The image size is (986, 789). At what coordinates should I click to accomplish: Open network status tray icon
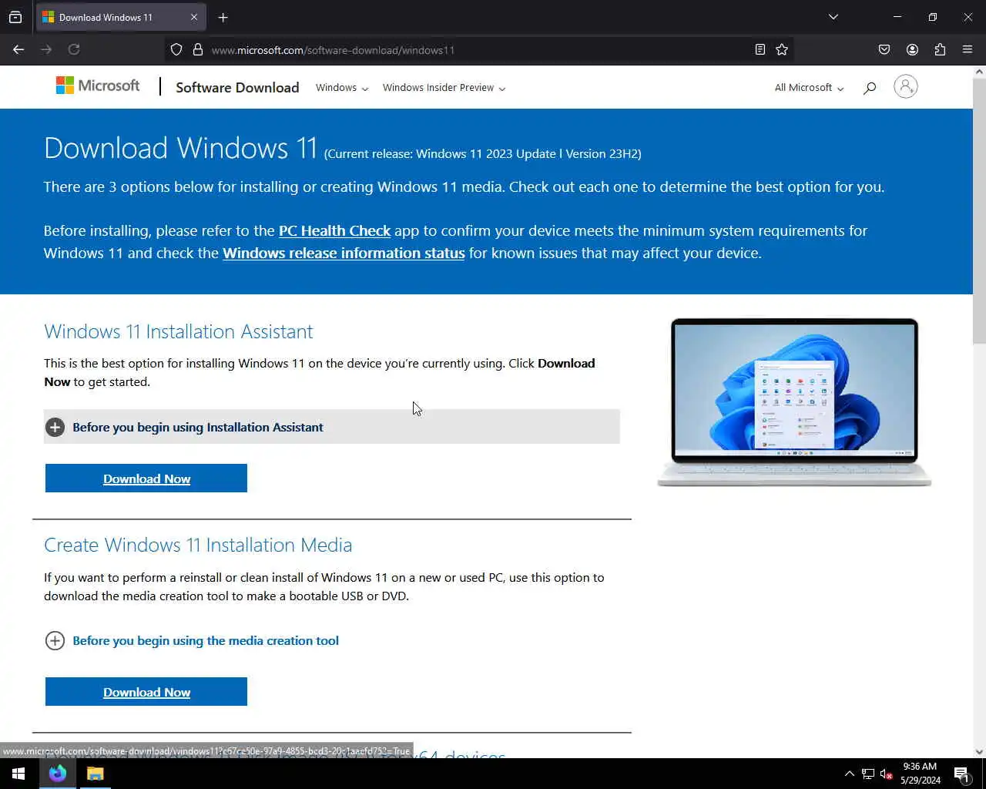click(x=868, y=774)
